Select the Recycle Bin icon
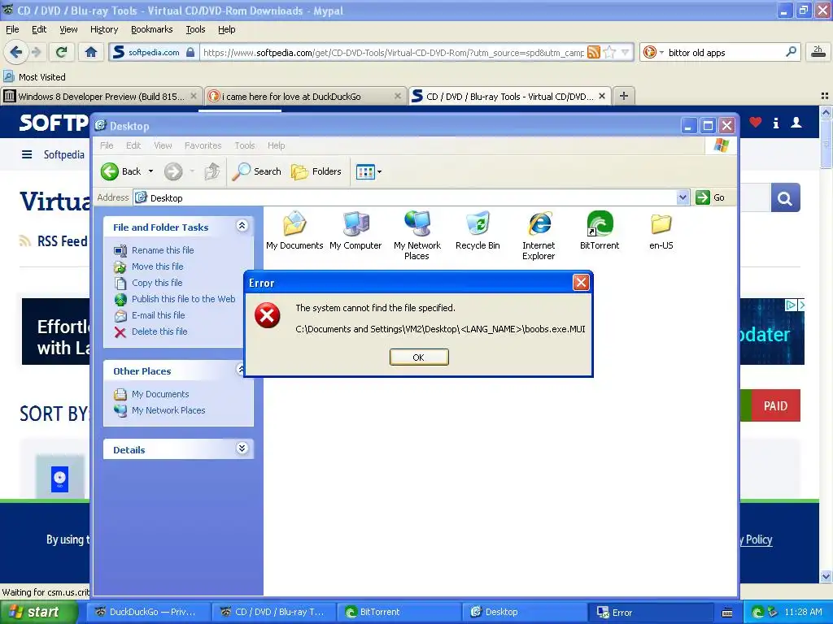Screen dimensions: 833x624 point(478,230)
